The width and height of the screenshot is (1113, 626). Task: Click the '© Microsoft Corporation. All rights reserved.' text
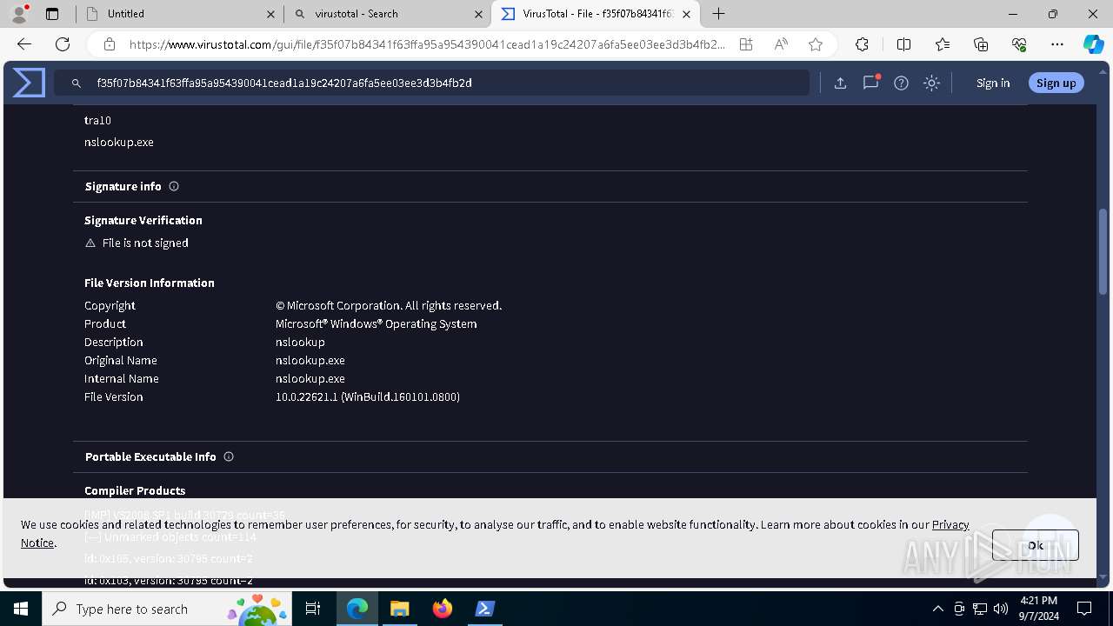click(389, 305)
